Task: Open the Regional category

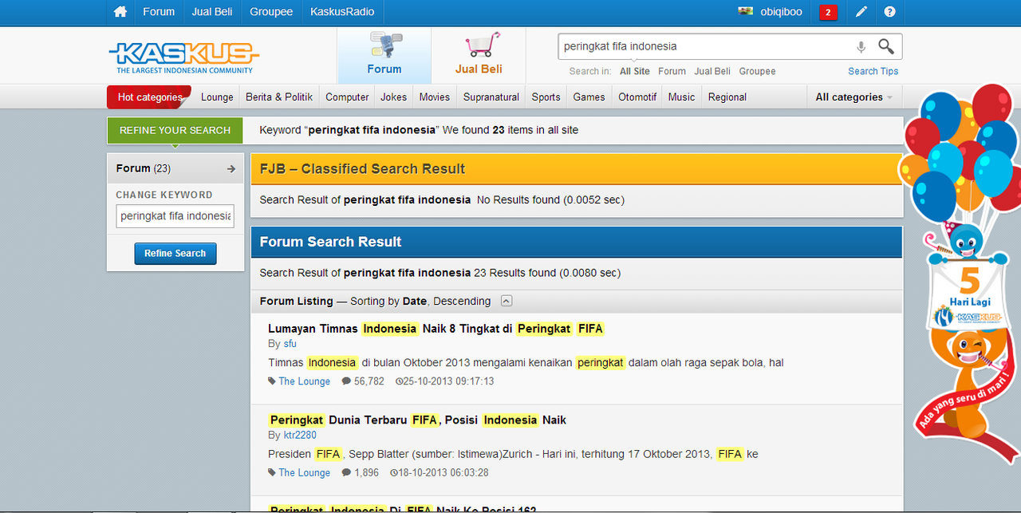Action: (727, 97)
